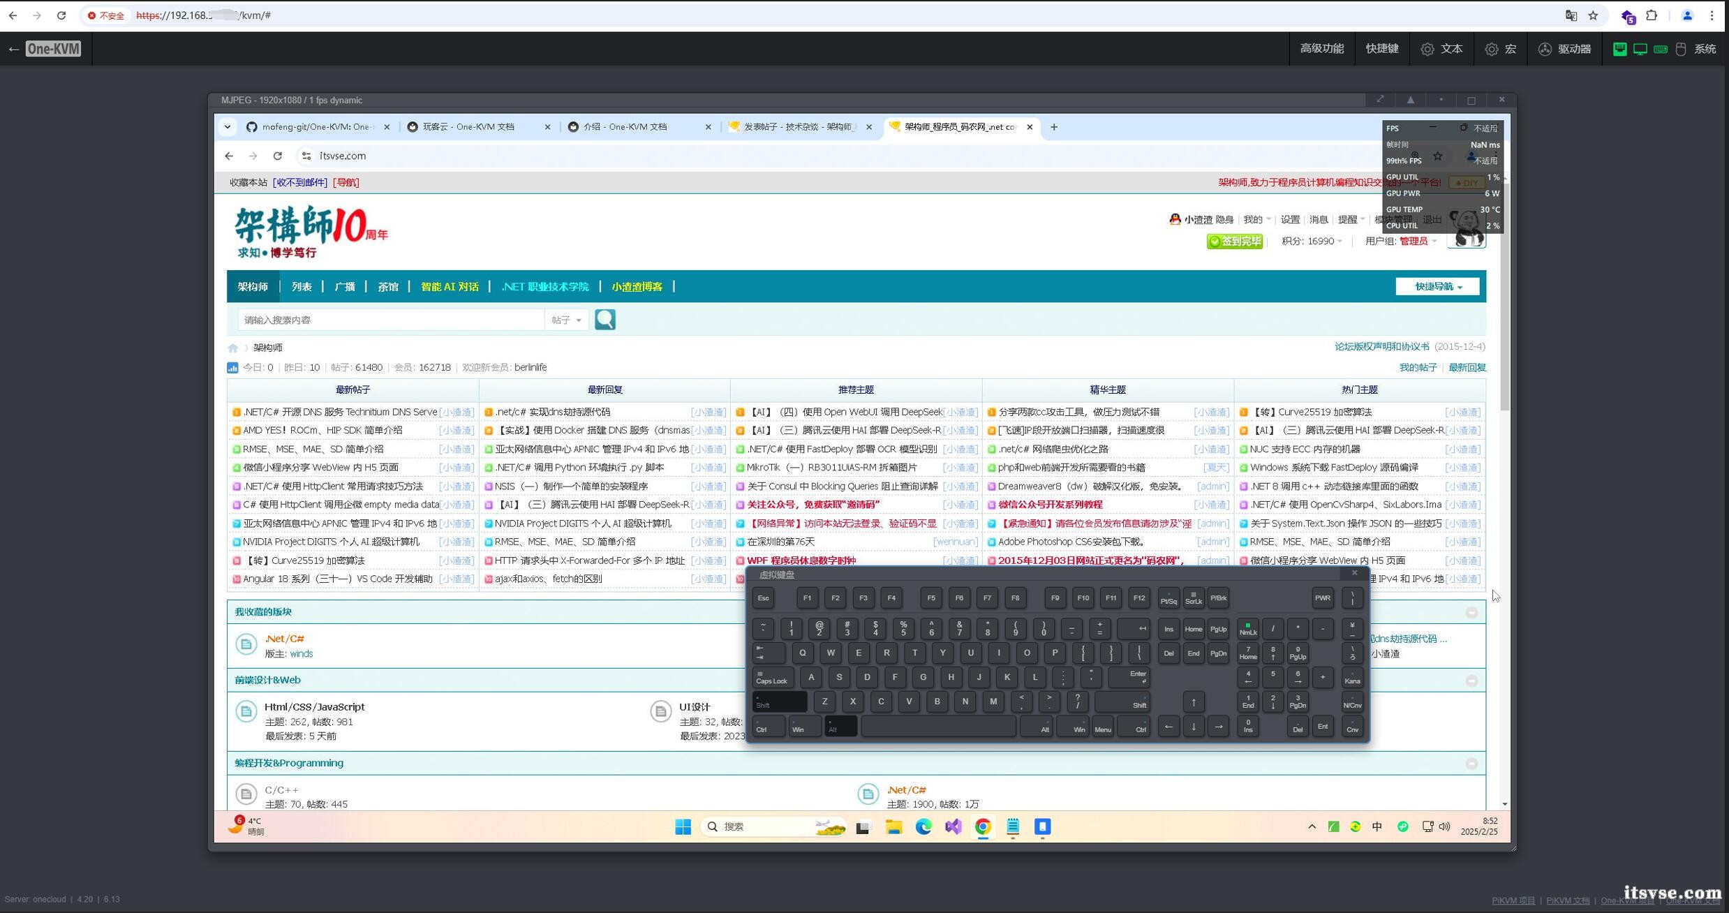1729x913 pixels.
Task: Open remote Chrome tab search chevron
Action: (228, 127)
